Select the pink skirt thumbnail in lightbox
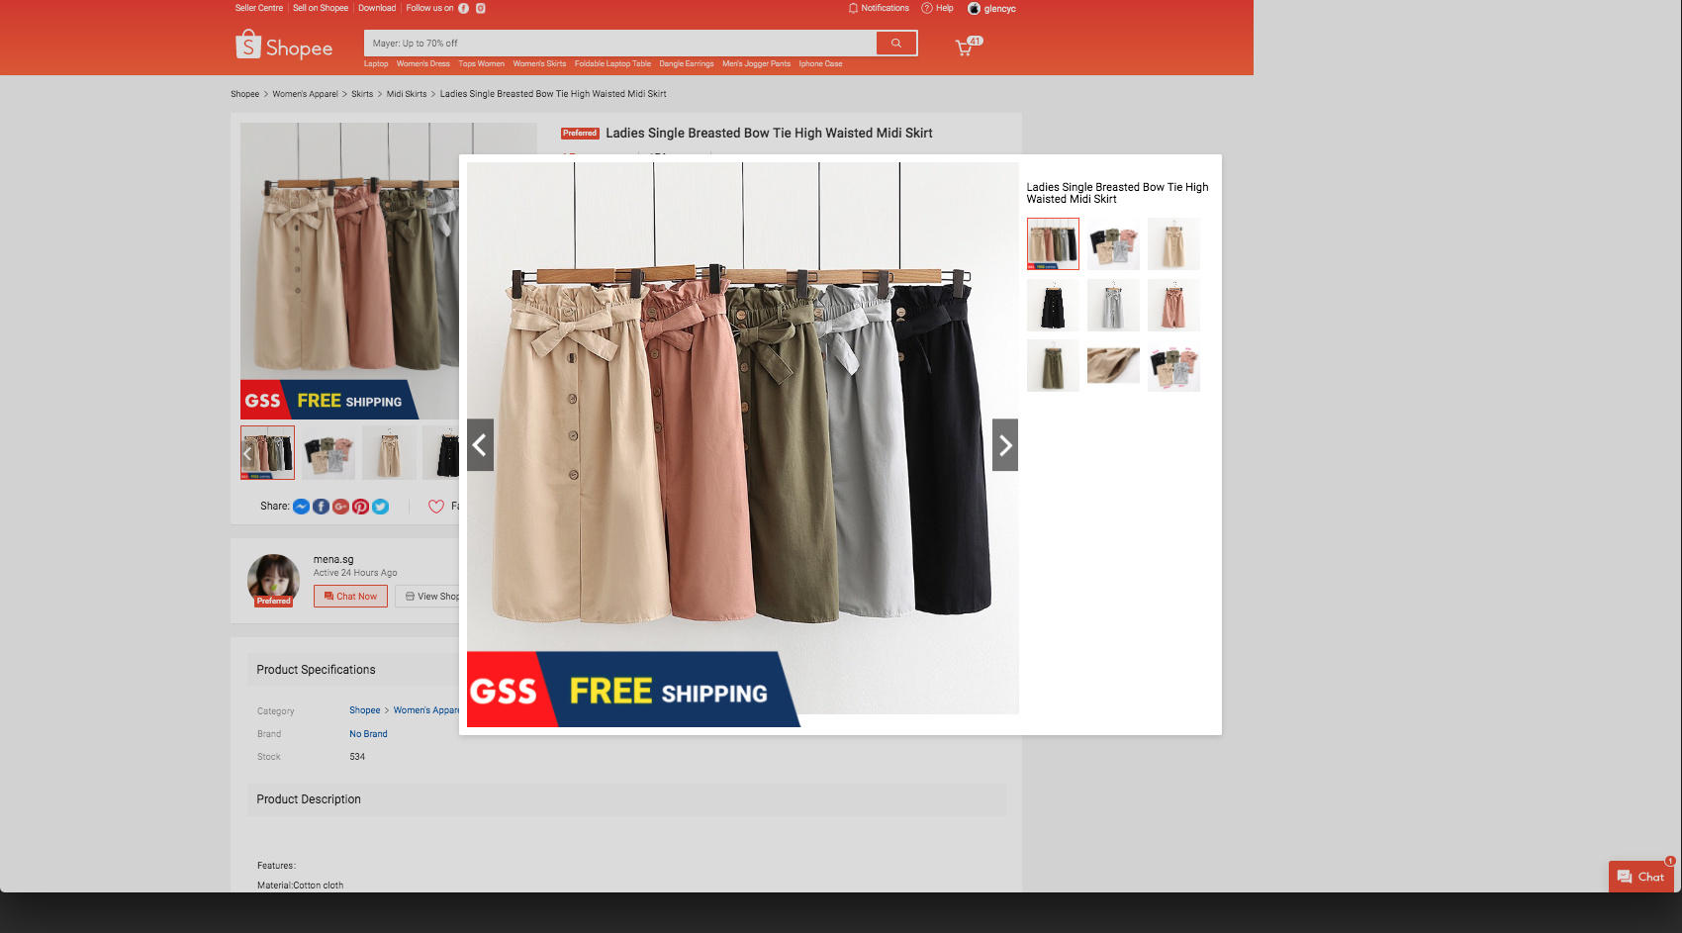Screen dimensions: 1682x933 1173,305
